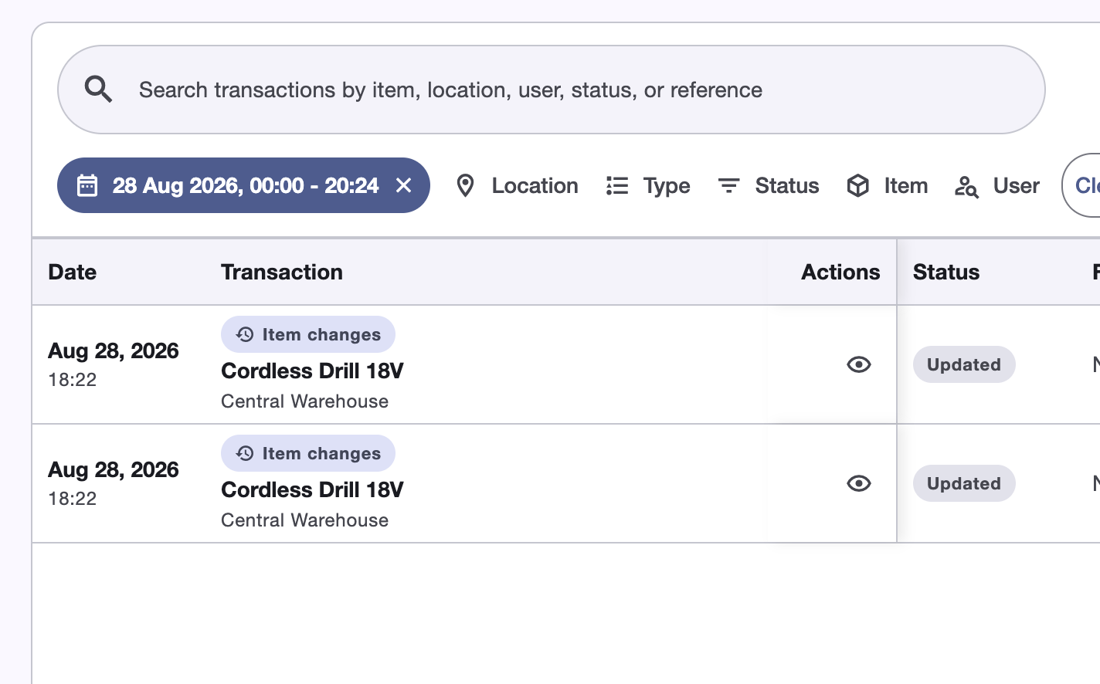Viewport: 1100px width, 684px height.
Task: Click the calendar icon in date filter
Action: (87, 185)
